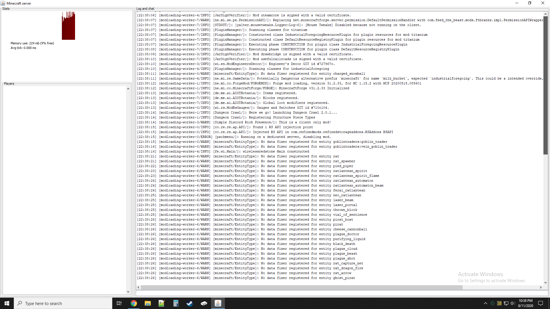
Task: Open the Action Center notifications icon
Action: (541, 303)
